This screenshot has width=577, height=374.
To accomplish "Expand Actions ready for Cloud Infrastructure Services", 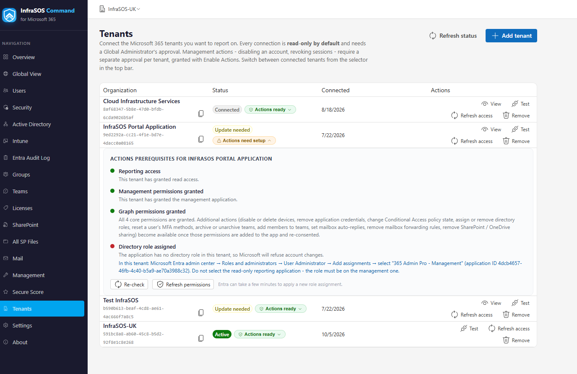I will coord(270,109).
